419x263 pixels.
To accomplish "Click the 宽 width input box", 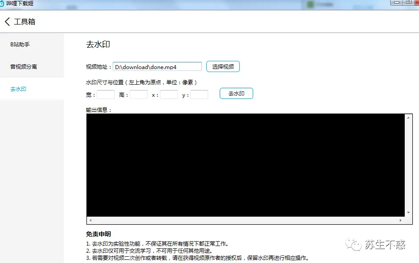I will (105, 94).
